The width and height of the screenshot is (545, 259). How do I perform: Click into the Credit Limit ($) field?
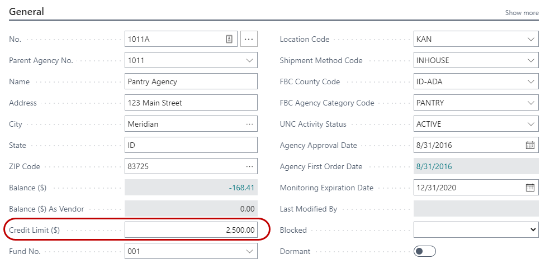(x=191, y=230)
